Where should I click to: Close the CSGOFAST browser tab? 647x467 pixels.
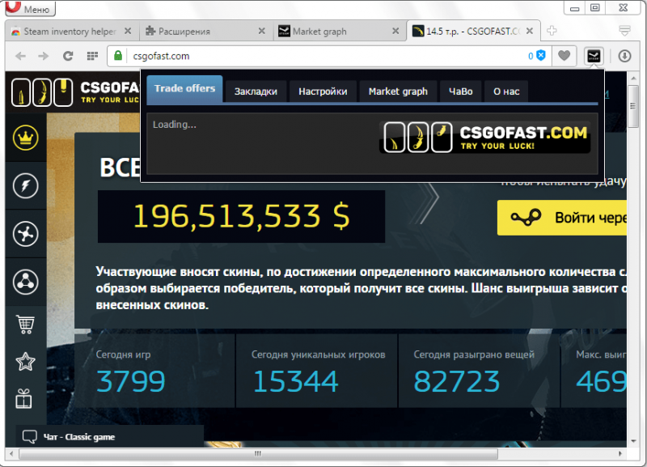coord(530,31)
